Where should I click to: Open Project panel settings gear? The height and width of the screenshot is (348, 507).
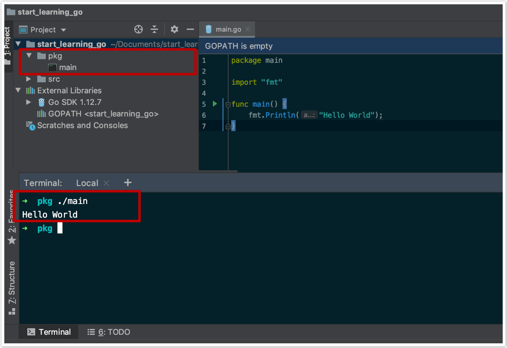click(175, 29)
